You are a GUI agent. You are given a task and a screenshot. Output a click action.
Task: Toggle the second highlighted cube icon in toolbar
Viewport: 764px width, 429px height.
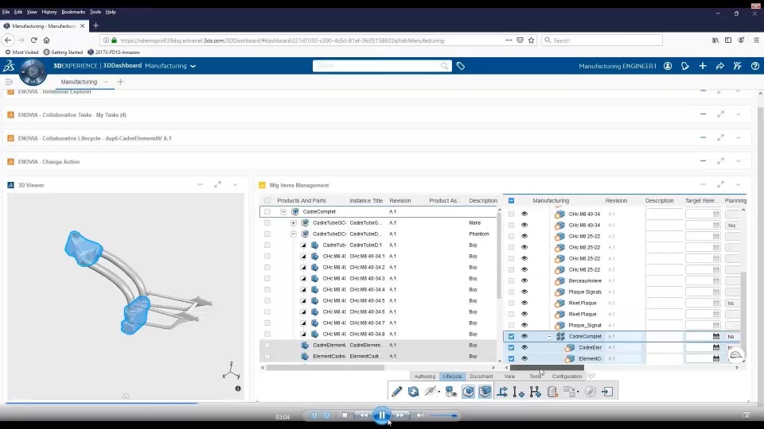(x=485, y=392)
